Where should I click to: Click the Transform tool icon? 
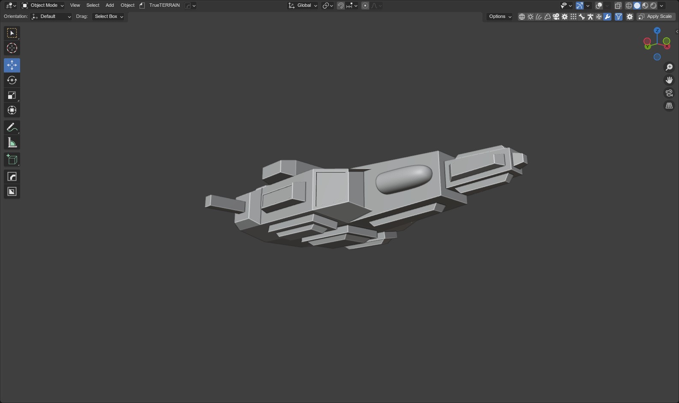point(12,110)
